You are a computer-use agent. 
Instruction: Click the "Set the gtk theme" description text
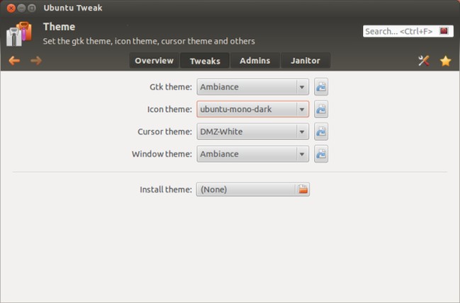point(149,41)
